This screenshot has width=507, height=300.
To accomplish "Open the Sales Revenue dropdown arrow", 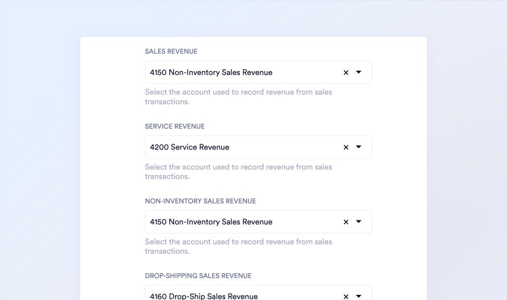I will click(359, 72).
